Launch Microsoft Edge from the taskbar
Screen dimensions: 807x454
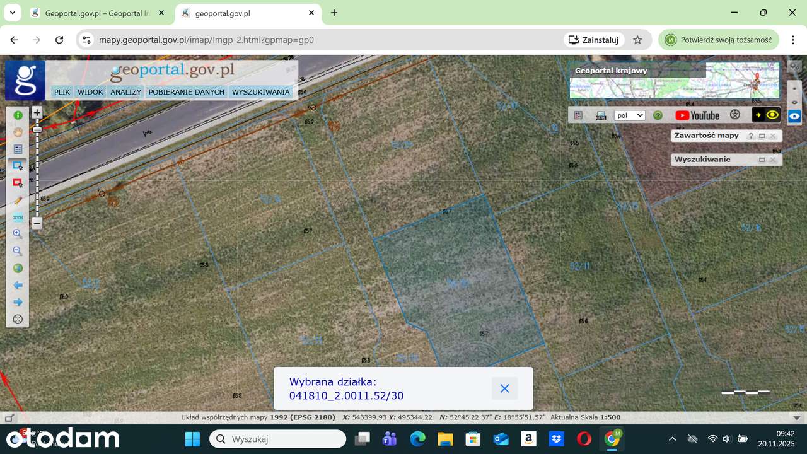point(417,439)
